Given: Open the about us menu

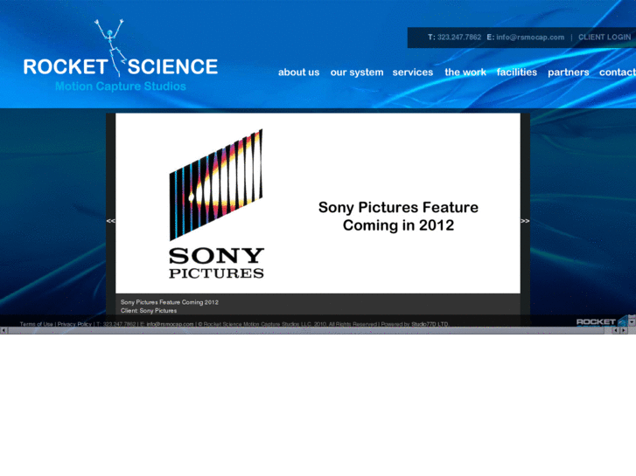Looking at the screenshot, I should 298,72.
